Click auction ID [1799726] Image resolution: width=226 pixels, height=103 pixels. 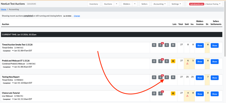(31, 64)
